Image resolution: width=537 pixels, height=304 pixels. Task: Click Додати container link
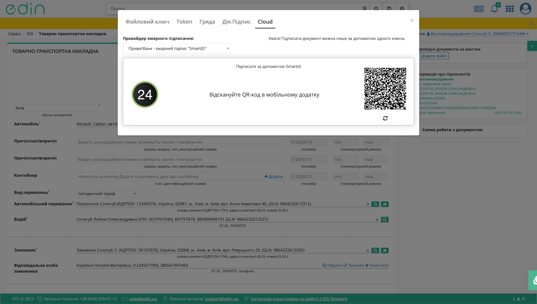(x=273, y=176)
